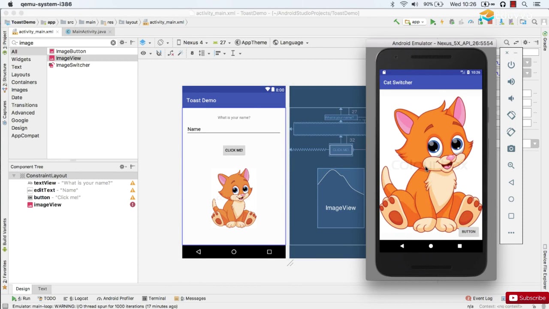This screenshot has width=549, height=309.
Task: Open the Pack dropdown icon
Action: [205, 53]
